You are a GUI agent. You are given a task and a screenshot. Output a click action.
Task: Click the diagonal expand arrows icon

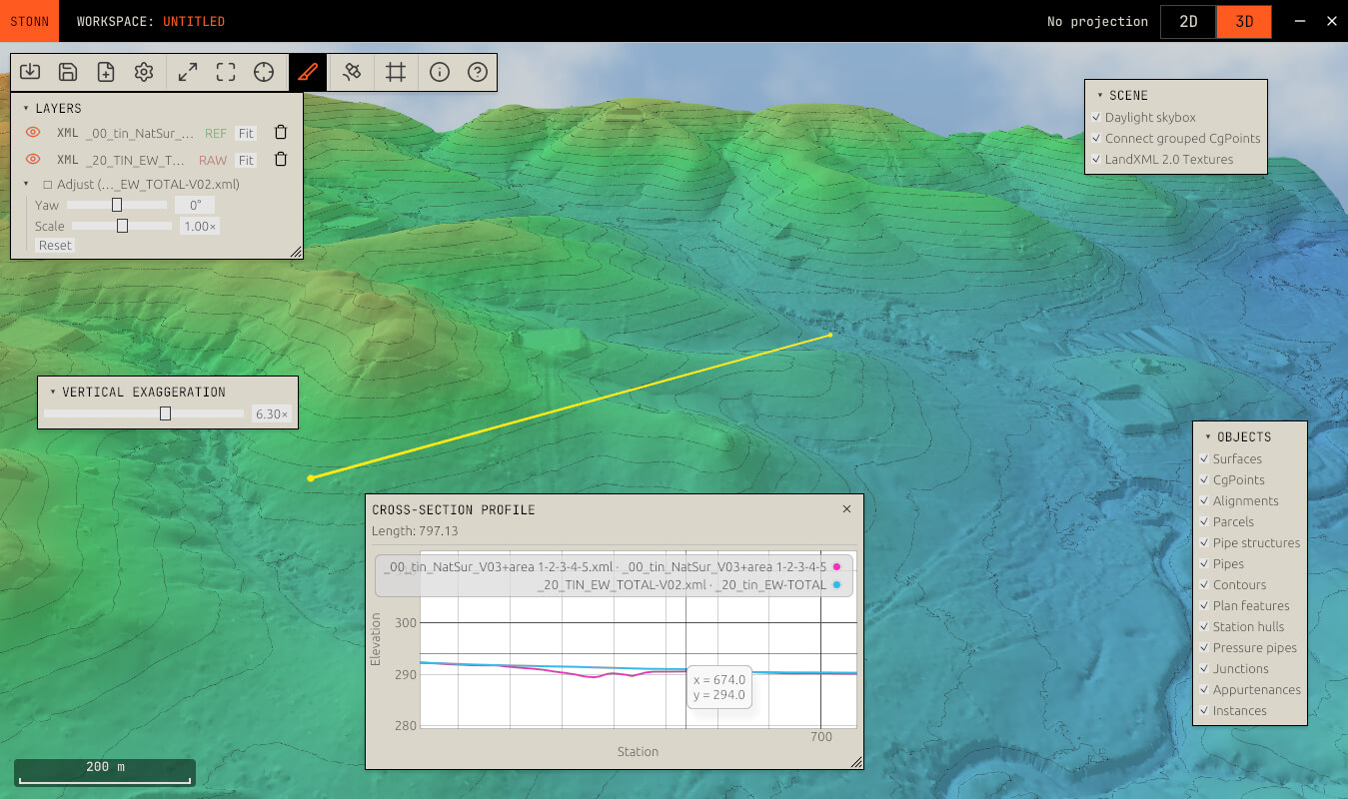(188, 72)
